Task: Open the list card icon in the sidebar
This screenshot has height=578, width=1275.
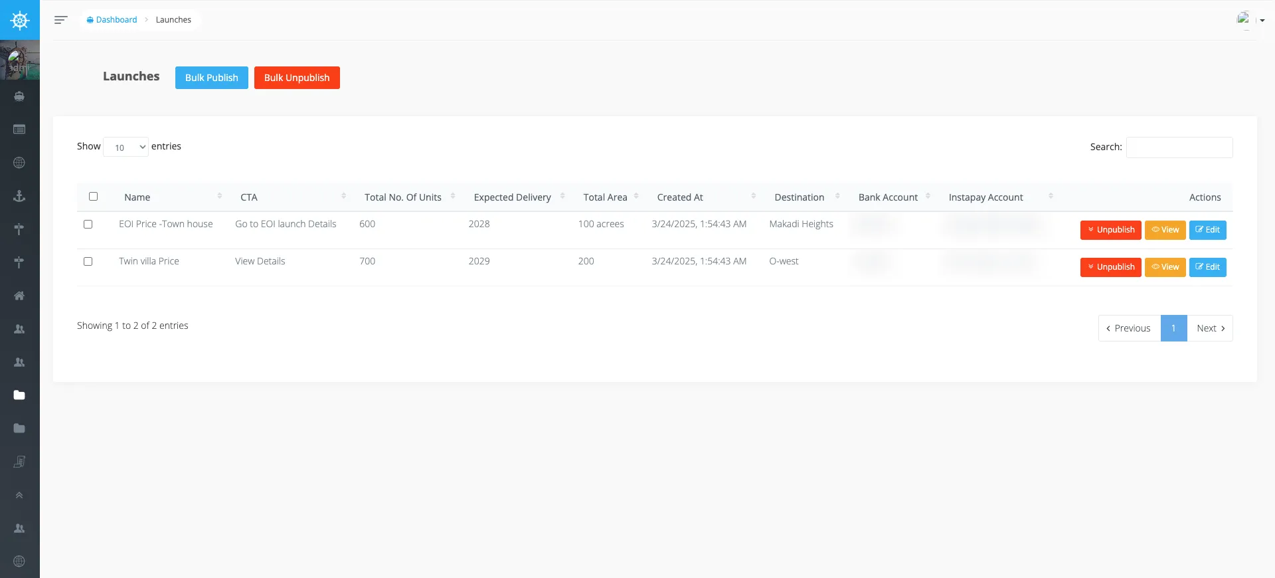Action: 19,130
